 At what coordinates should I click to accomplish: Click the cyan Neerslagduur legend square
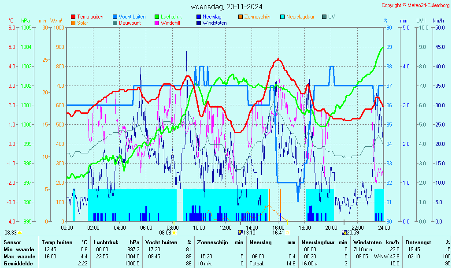282,17
